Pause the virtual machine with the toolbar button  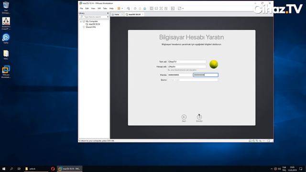(x=119, y=9)
